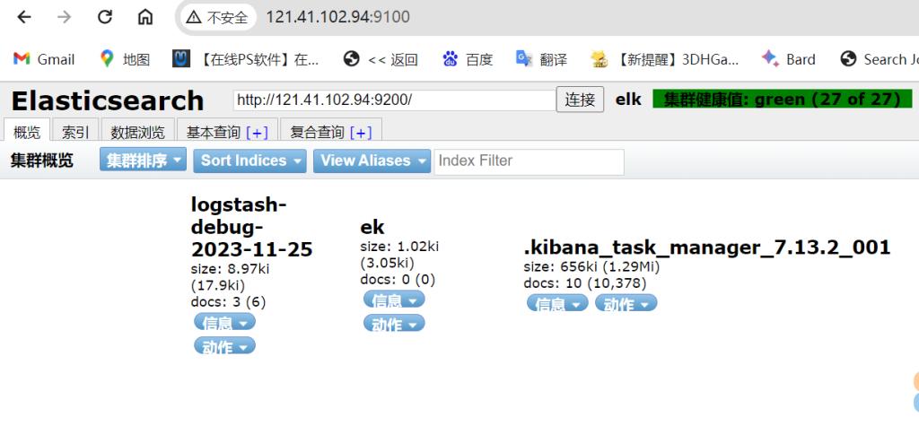Open the 在线PS软件 bookmark
919x443 pixels.
246,59
